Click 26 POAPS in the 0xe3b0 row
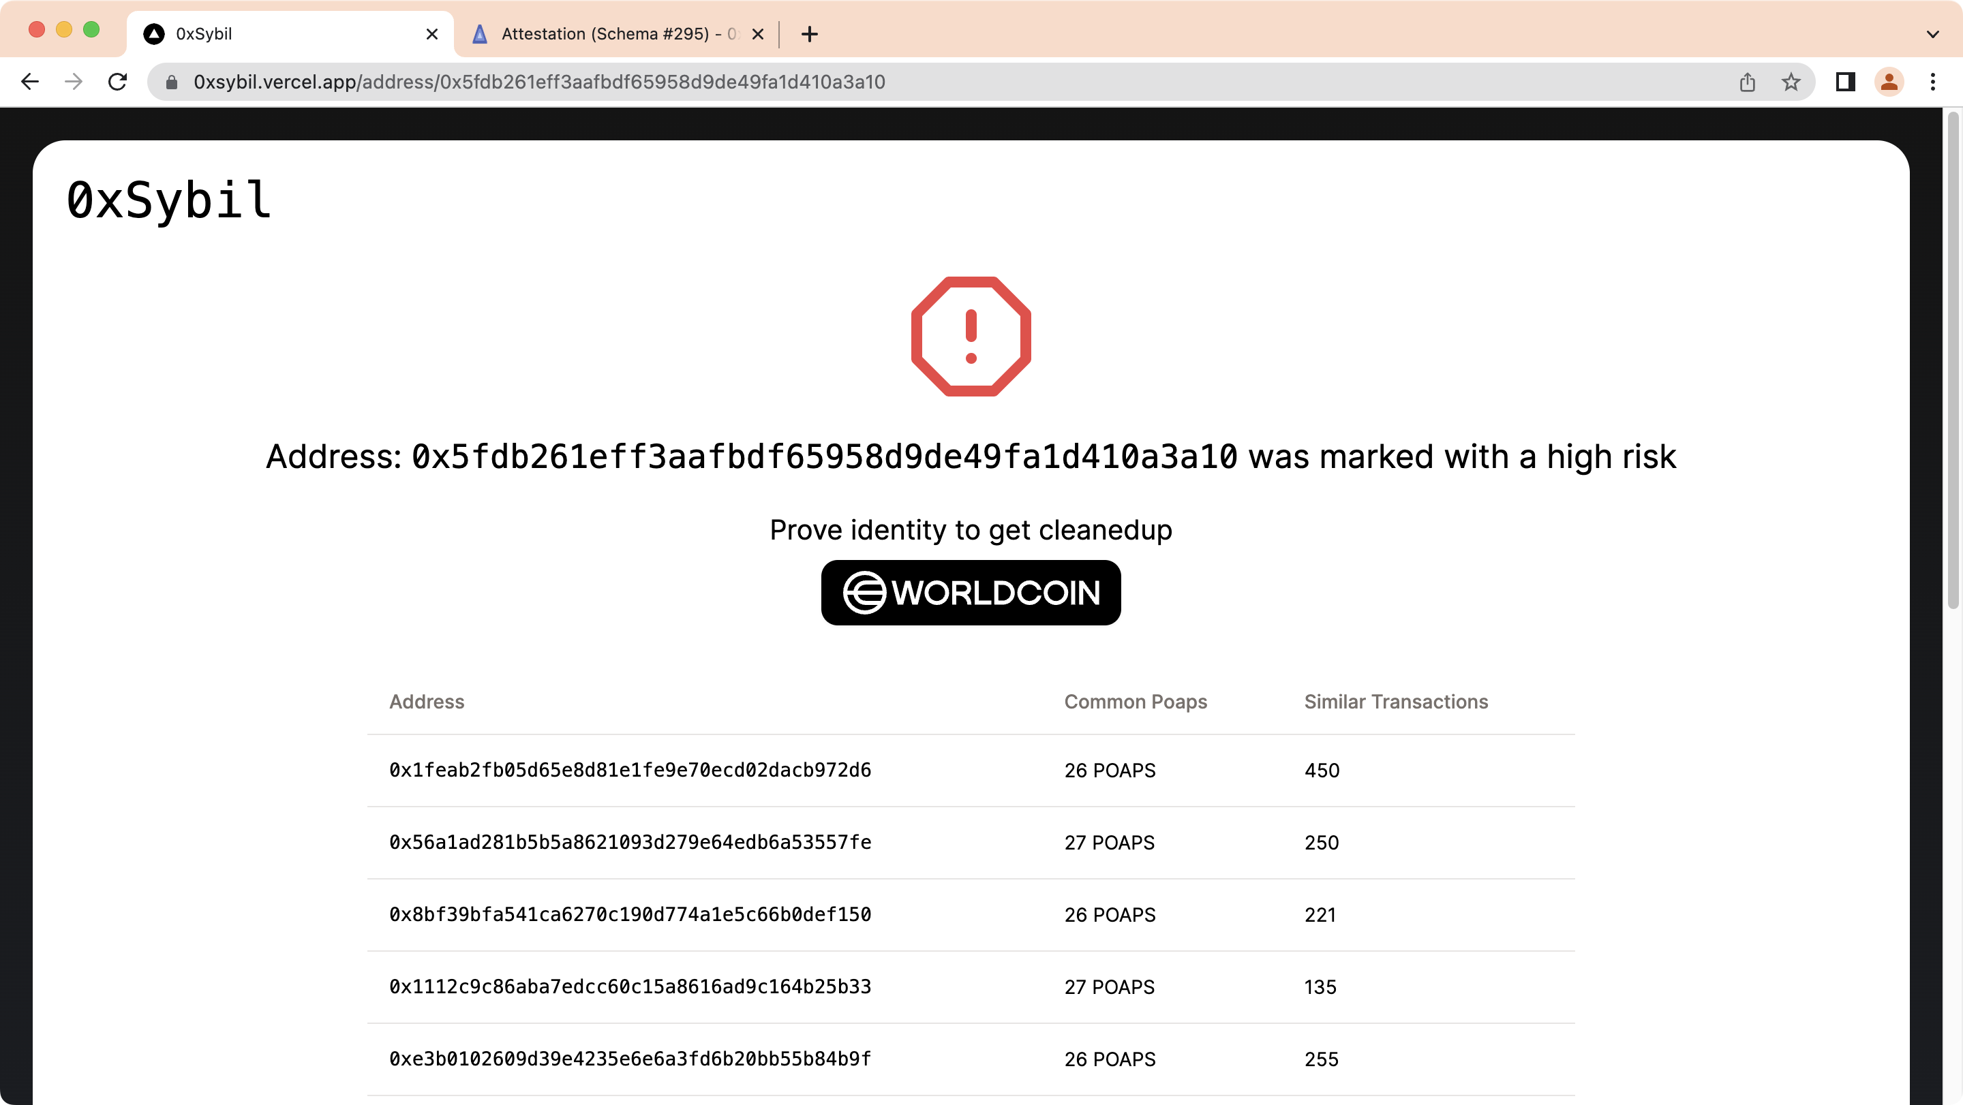 coord(1110,1060)
